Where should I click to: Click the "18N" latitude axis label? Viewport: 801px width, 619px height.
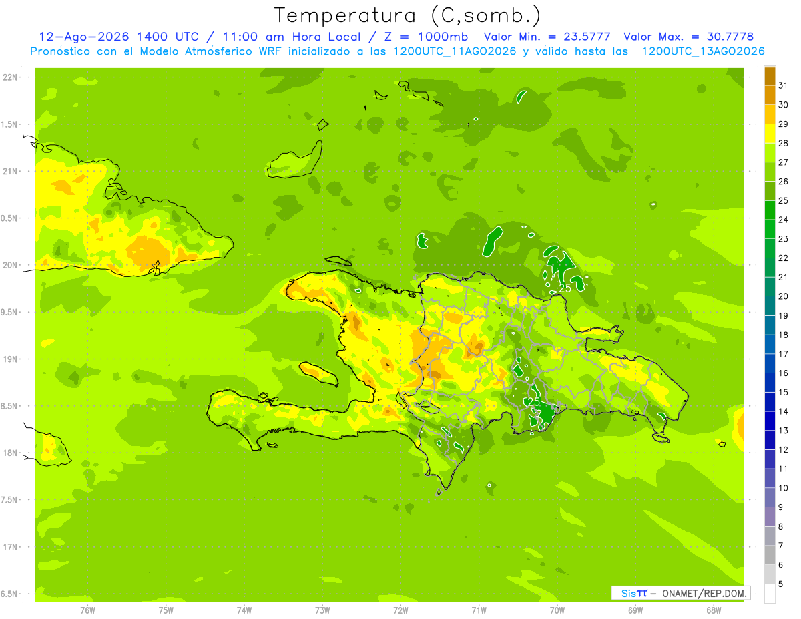(10, 453)
